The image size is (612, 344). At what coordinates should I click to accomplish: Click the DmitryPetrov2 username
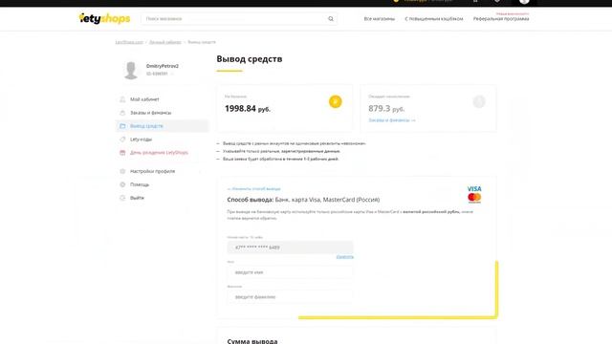[163, 66]
